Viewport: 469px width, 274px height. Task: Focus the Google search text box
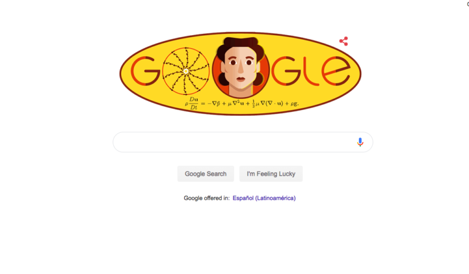243,142
